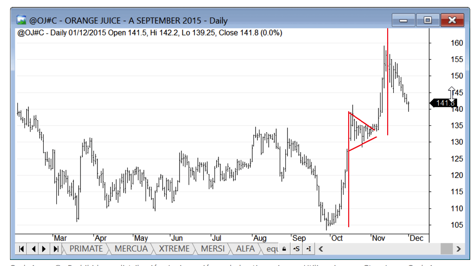Click the chart window icon in title bar
This screenshot has width=475, height=266.
(21, 20)
